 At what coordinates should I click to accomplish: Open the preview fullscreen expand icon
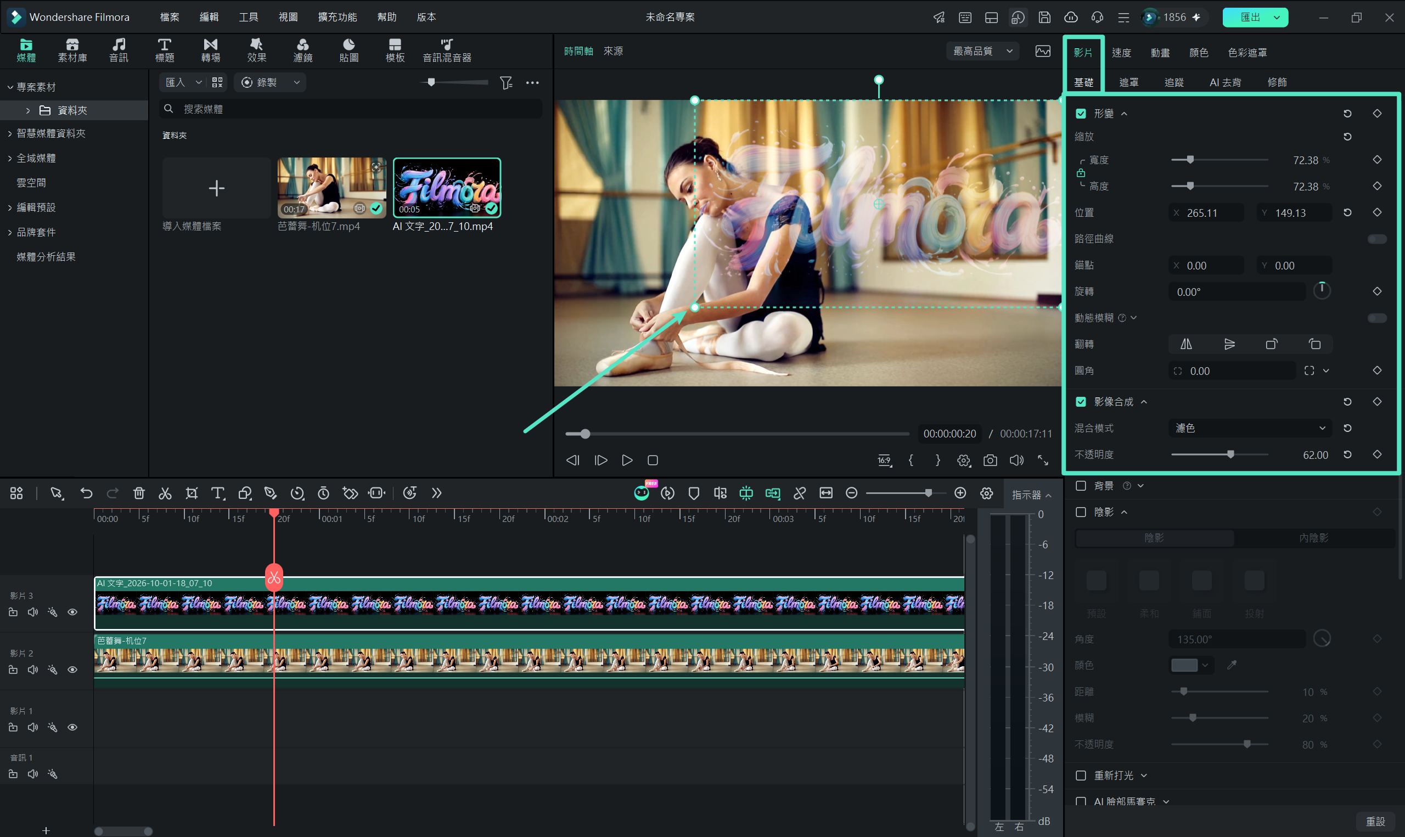(x=1043, y=460)
